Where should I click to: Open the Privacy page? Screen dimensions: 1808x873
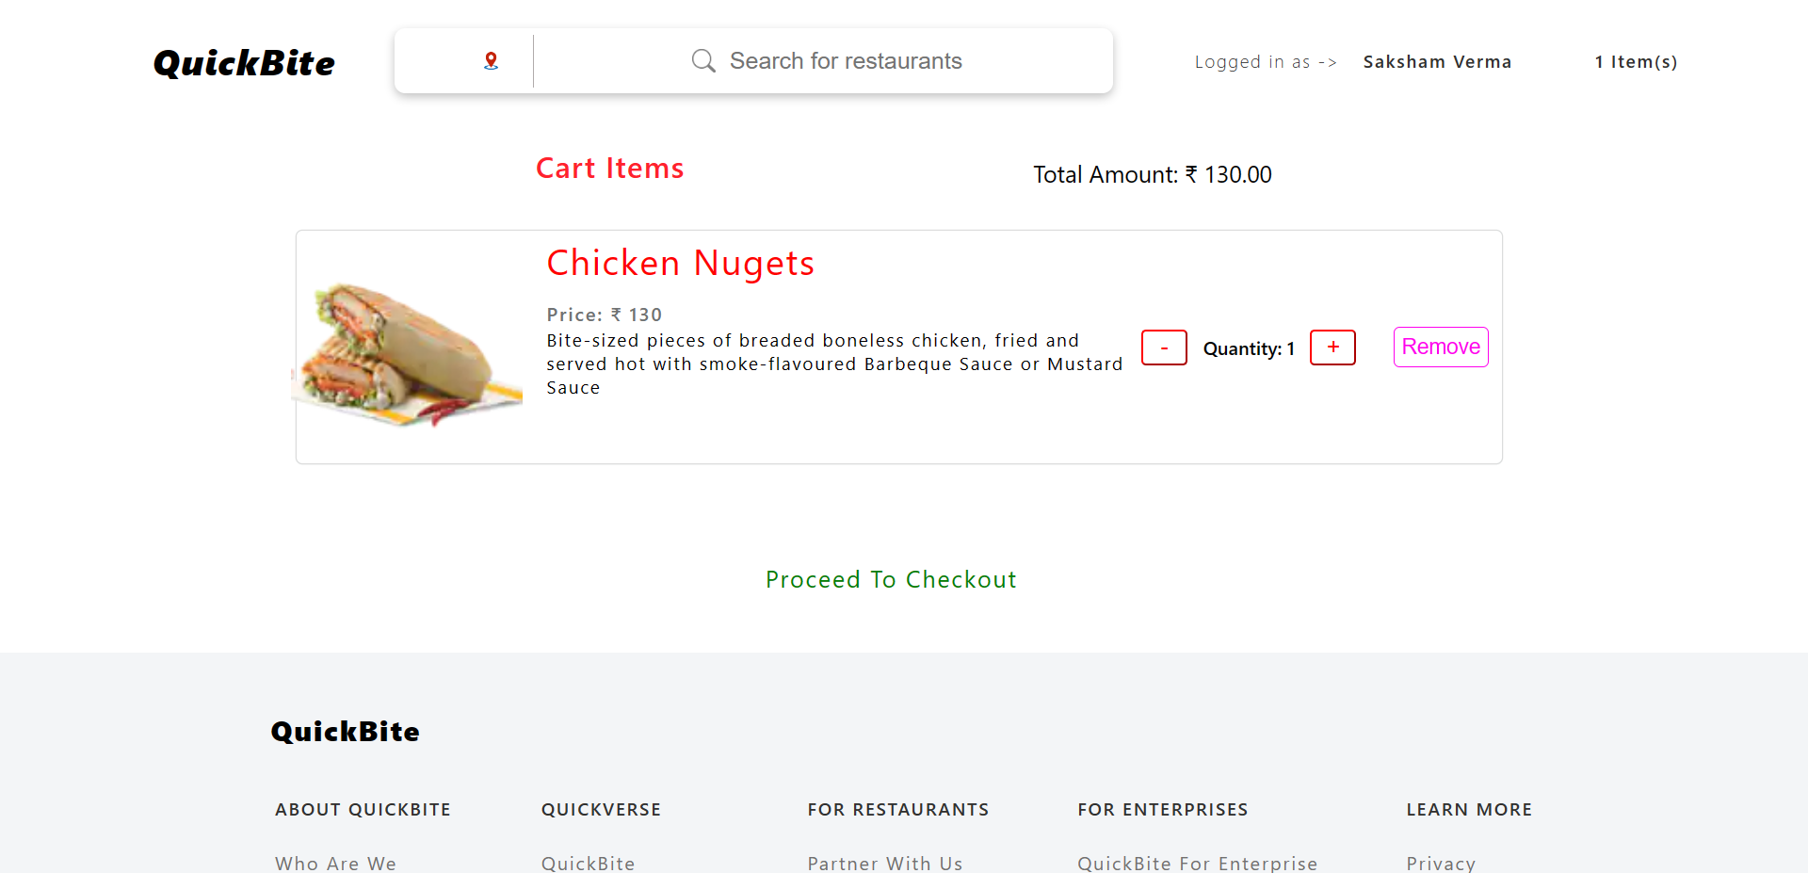(1440, 863)
